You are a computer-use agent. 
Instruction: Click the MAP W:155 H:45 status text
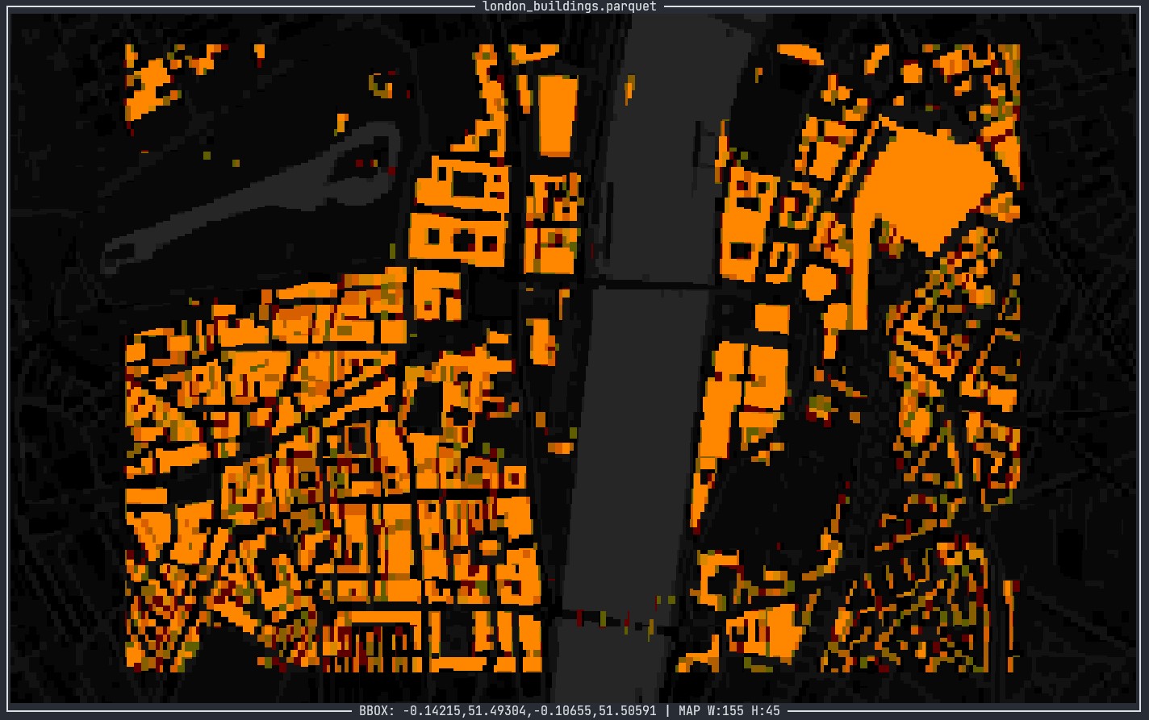(729, 711)
